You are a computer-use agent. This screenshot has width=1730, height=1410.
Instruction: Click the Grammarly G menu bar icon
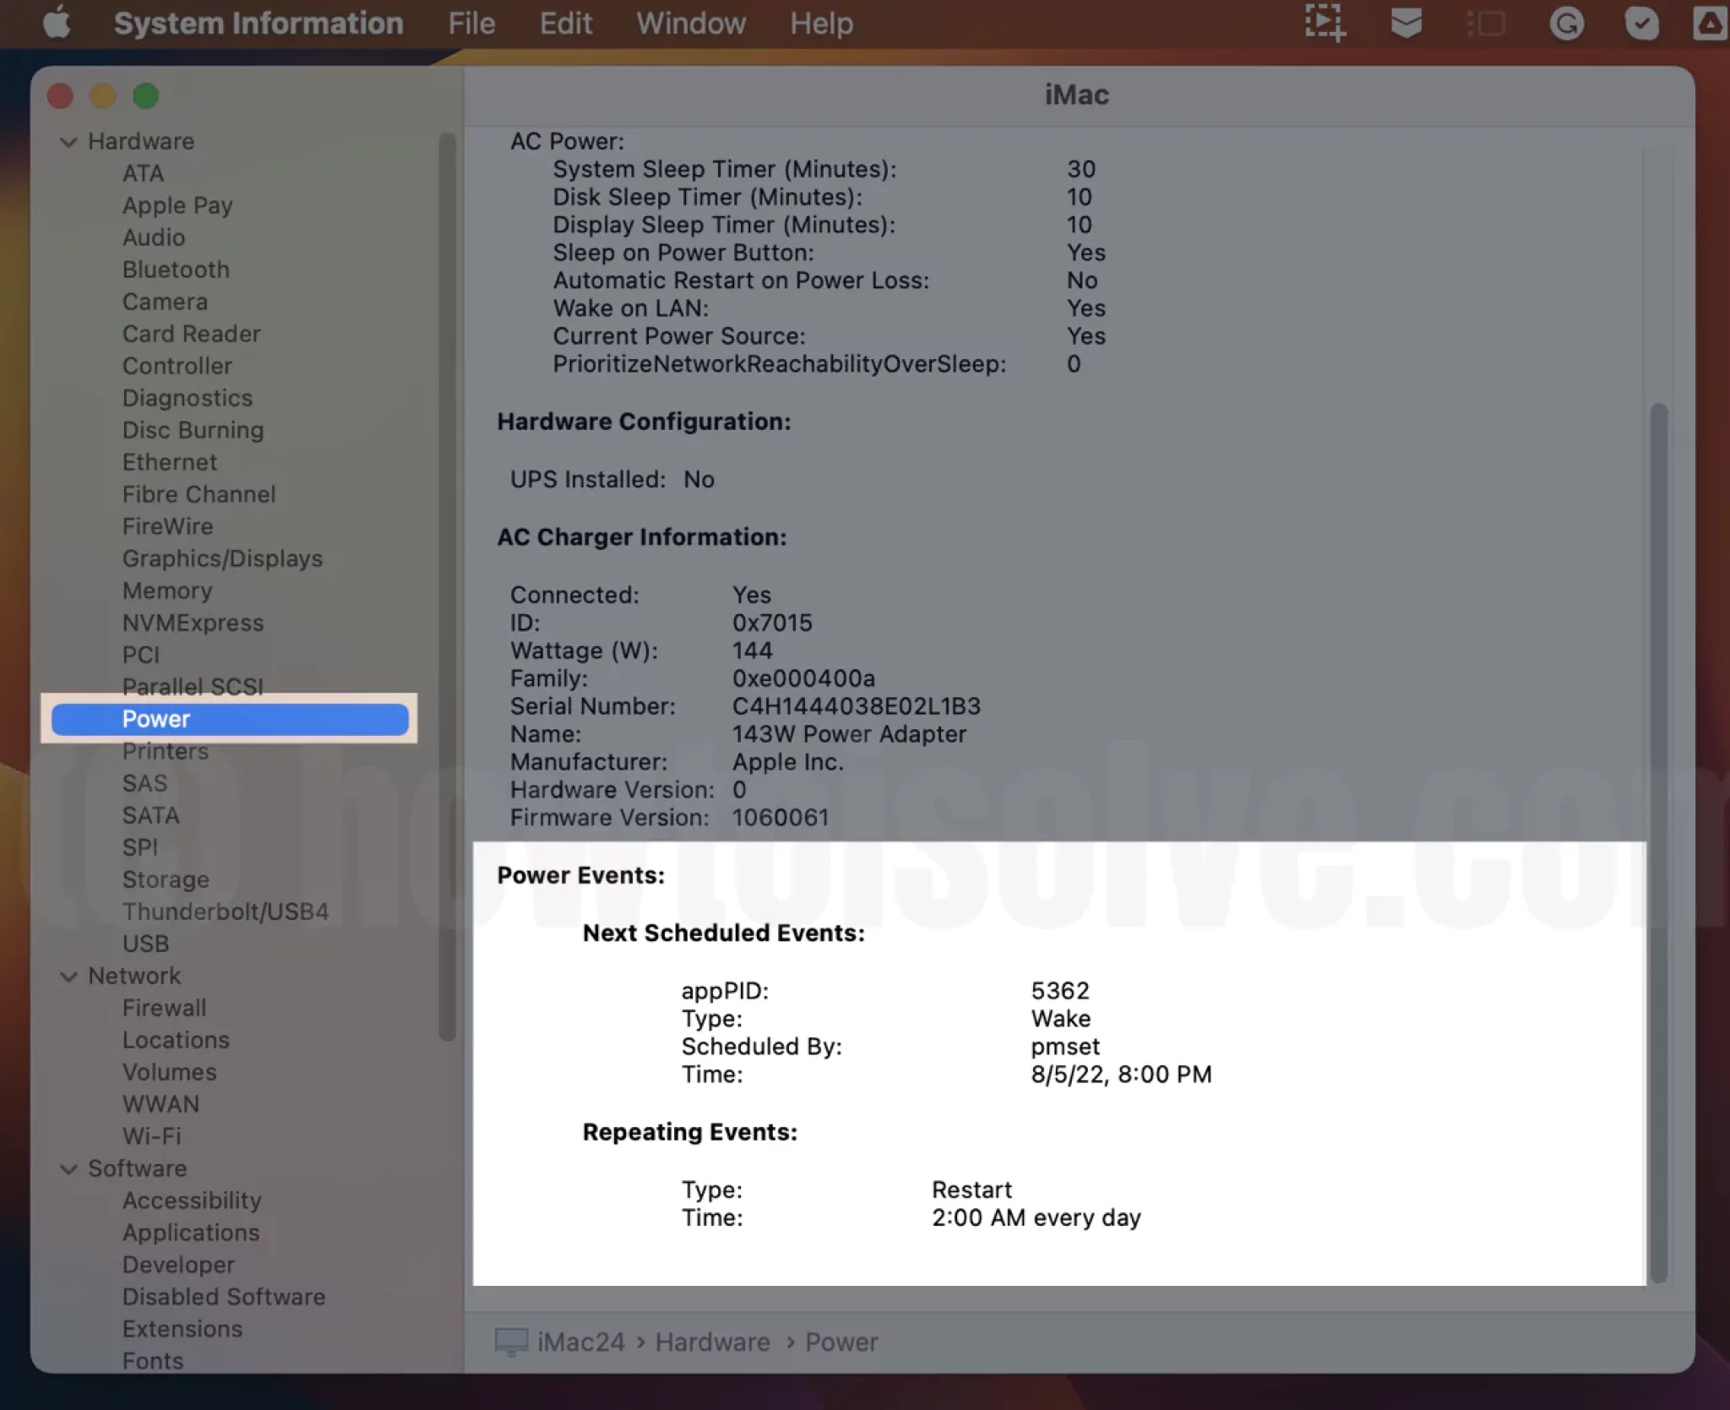(1566, 23)
